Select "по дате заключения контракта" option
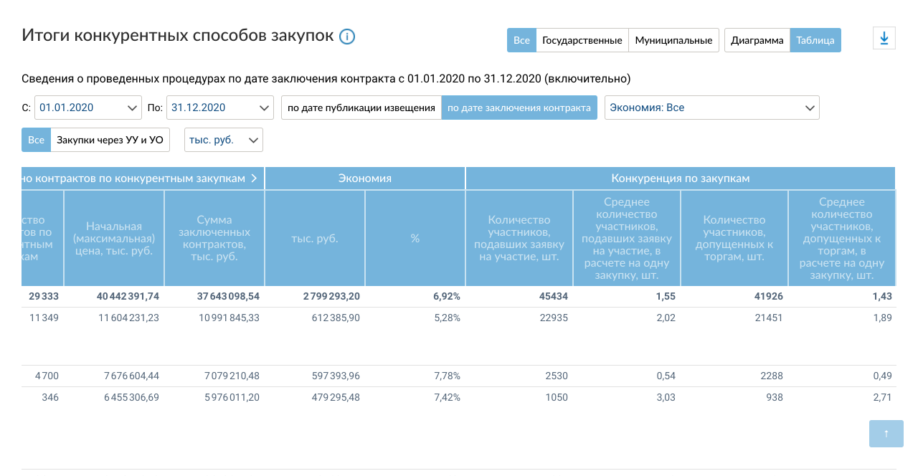This screenshot has width=918, height=476. [519, 108]
